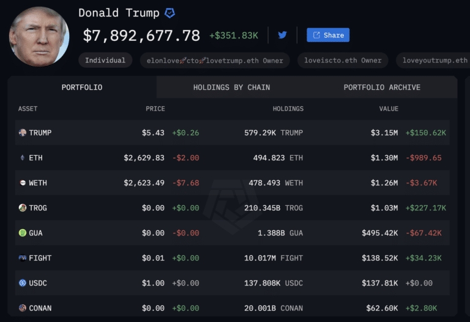Select the WETH asset name
The image size is (470, 322).
click(x=38, y=183)
